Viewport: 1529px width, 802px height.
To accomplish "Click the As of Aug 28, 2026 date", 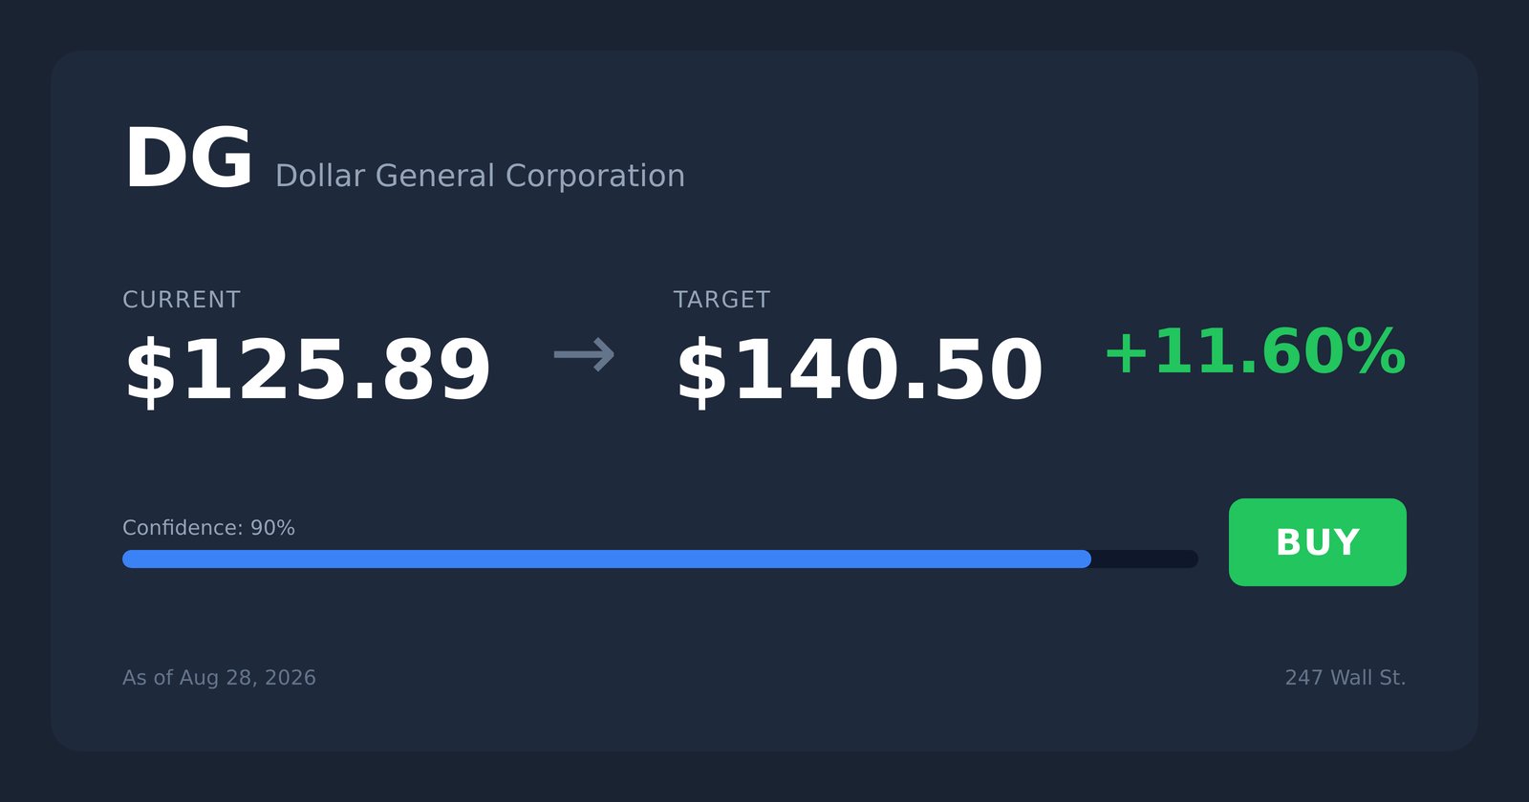I will (219, 678).
